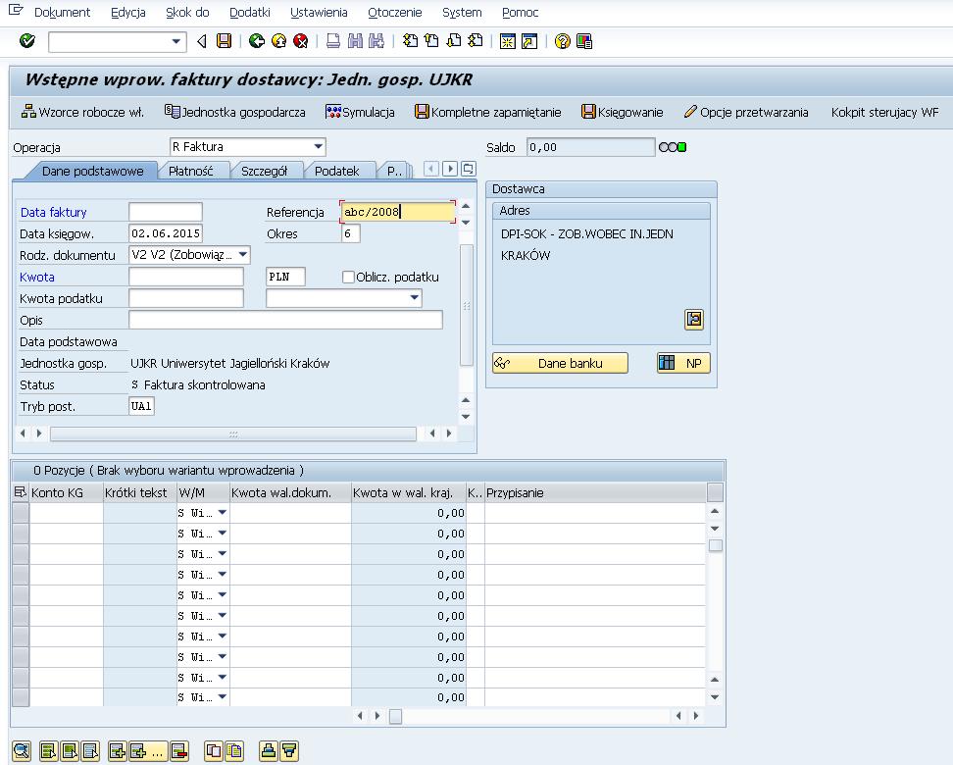Open the W/M dropdown in third table row
The height and width of the screenshot is (765, 953).
pyautogui.click(x=223, y=554)
